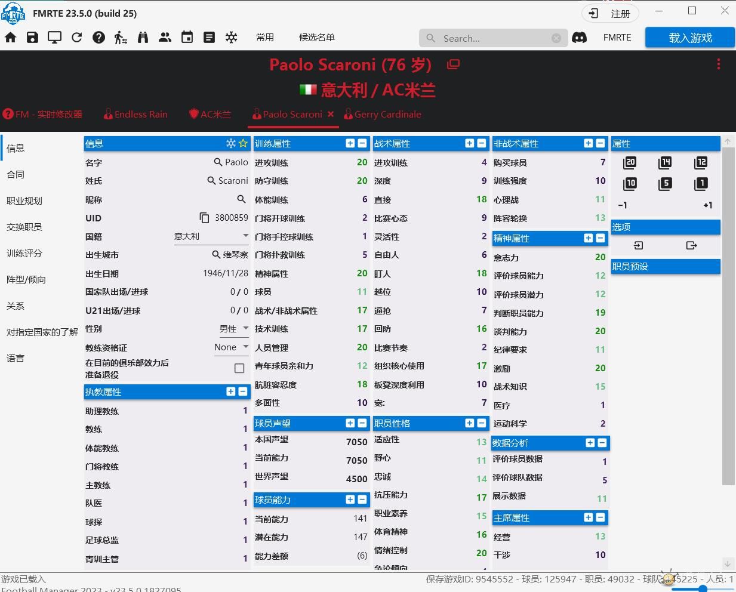Screen dimensions: 736x592
Task: Click minus button on 执教属性 panel
Action: tap(243, 391)
